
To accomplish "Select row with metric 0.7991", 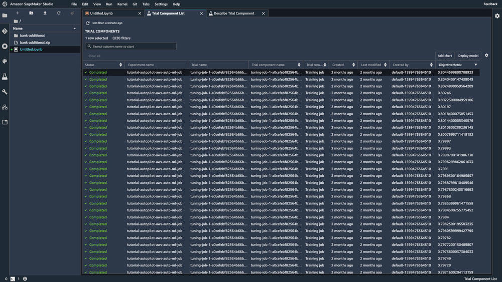I will (x=281, y=169).
